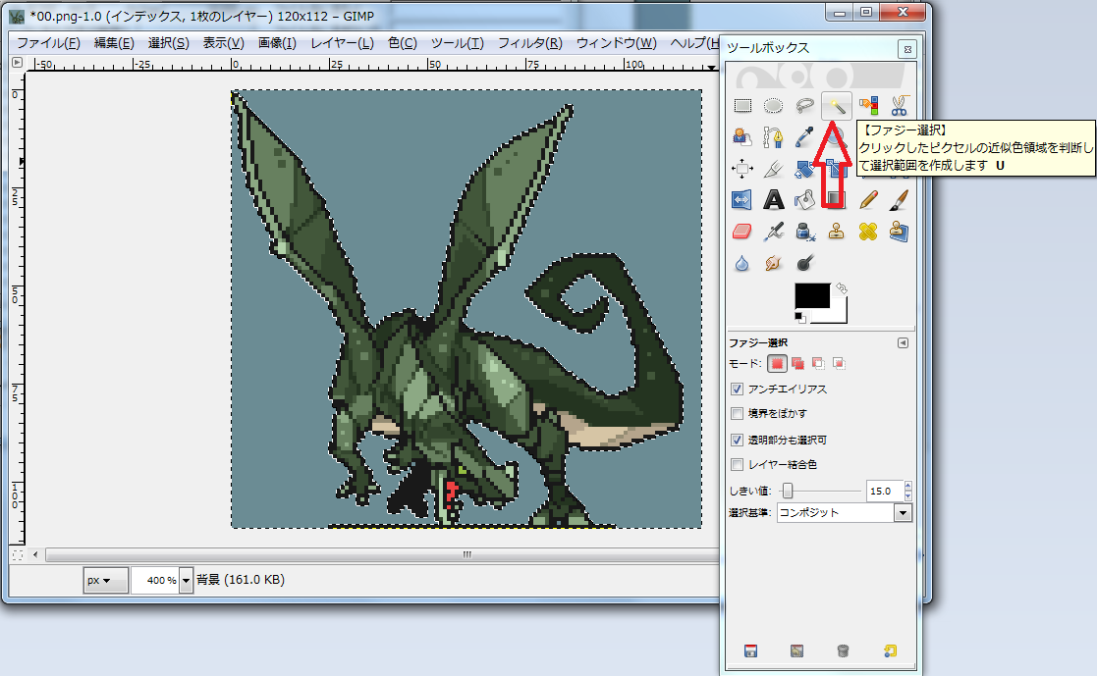Open the 選択基準 dropdown
The width and height of the screenshot is (1097, 676).
tap(903, 513)
